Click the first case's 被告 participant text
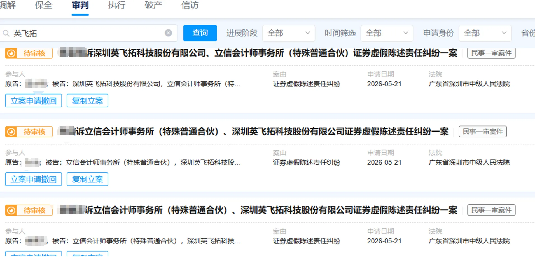This screenshot has width=535, height=260. (146, 84)
